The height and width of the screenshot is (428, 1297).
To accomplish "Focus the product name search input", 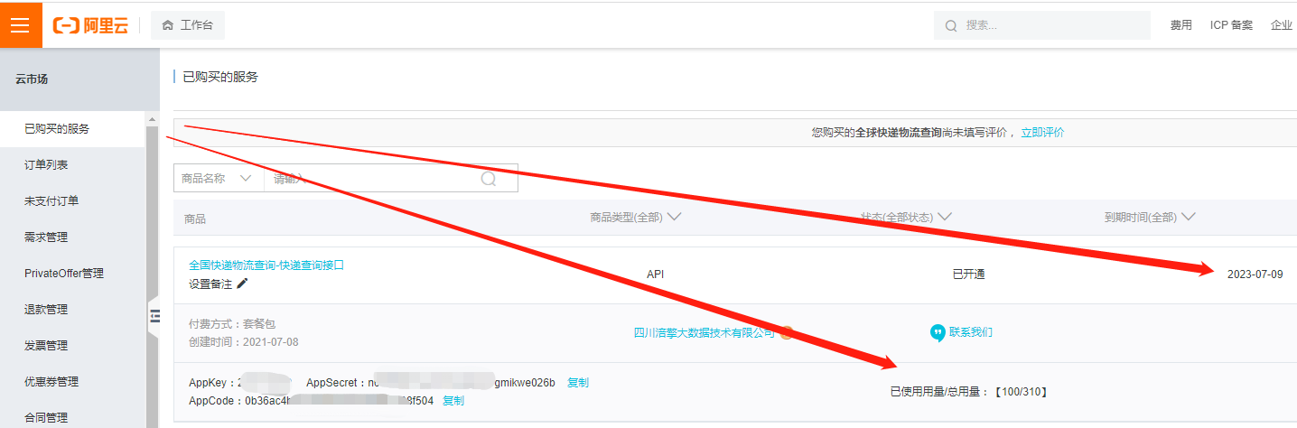I will [x=370, y=179].
